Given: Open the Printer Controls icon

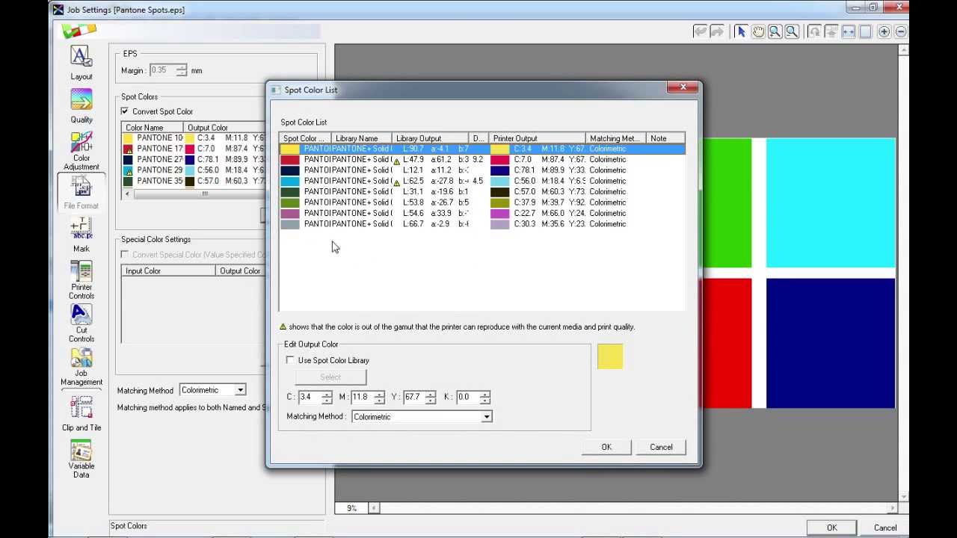Looking at the screenshot, I should (x=81, y=280).
